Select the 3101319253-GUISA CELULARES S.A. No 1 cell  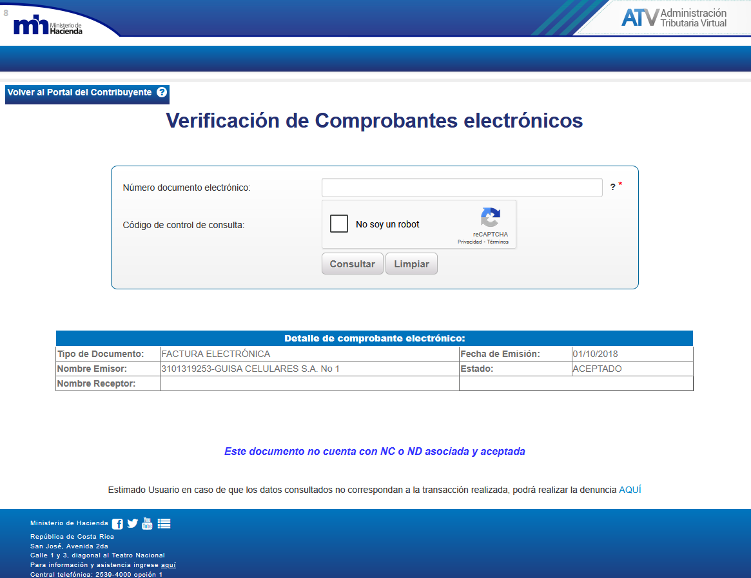[309, 369]
